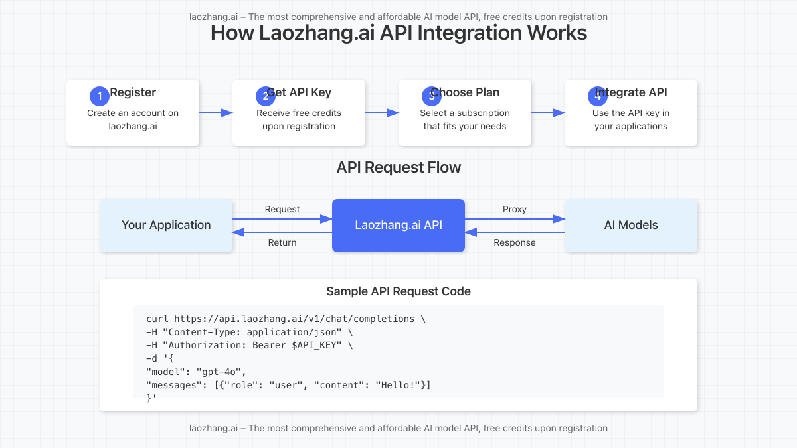Click 'Create an account on laozhang.ai' text
797x448 pixels.
133,119
